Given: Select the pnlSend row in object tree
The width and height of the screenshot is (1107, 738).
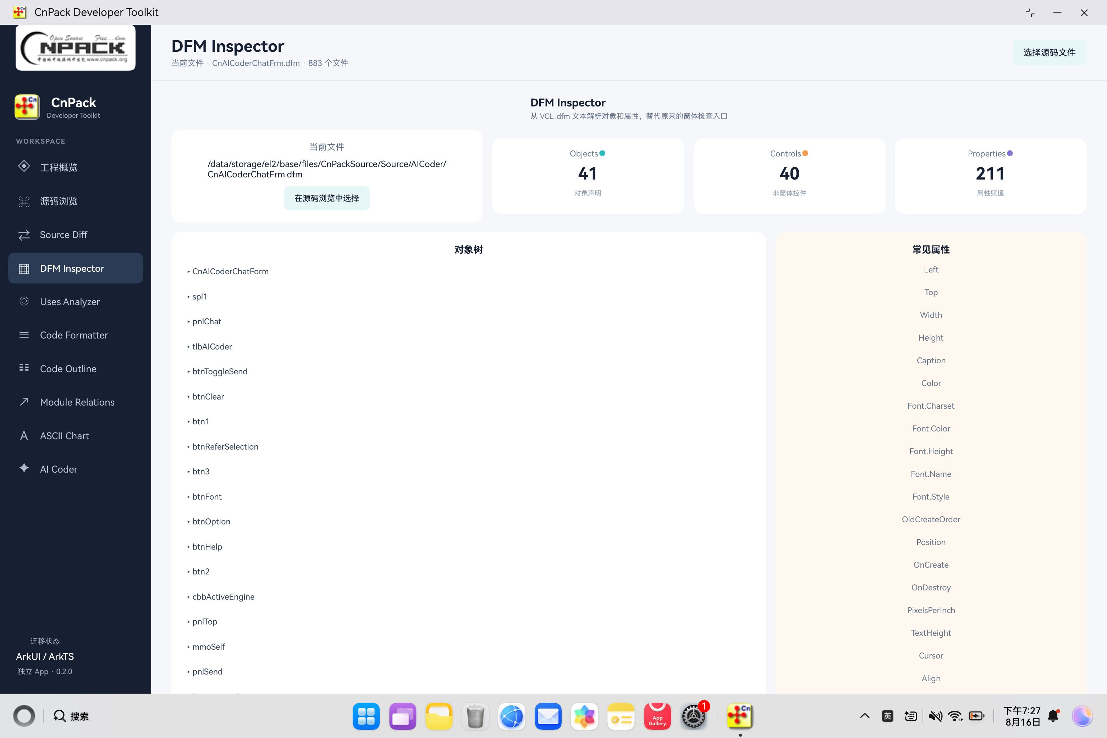Looking at the screenshot, I should 468,672.
